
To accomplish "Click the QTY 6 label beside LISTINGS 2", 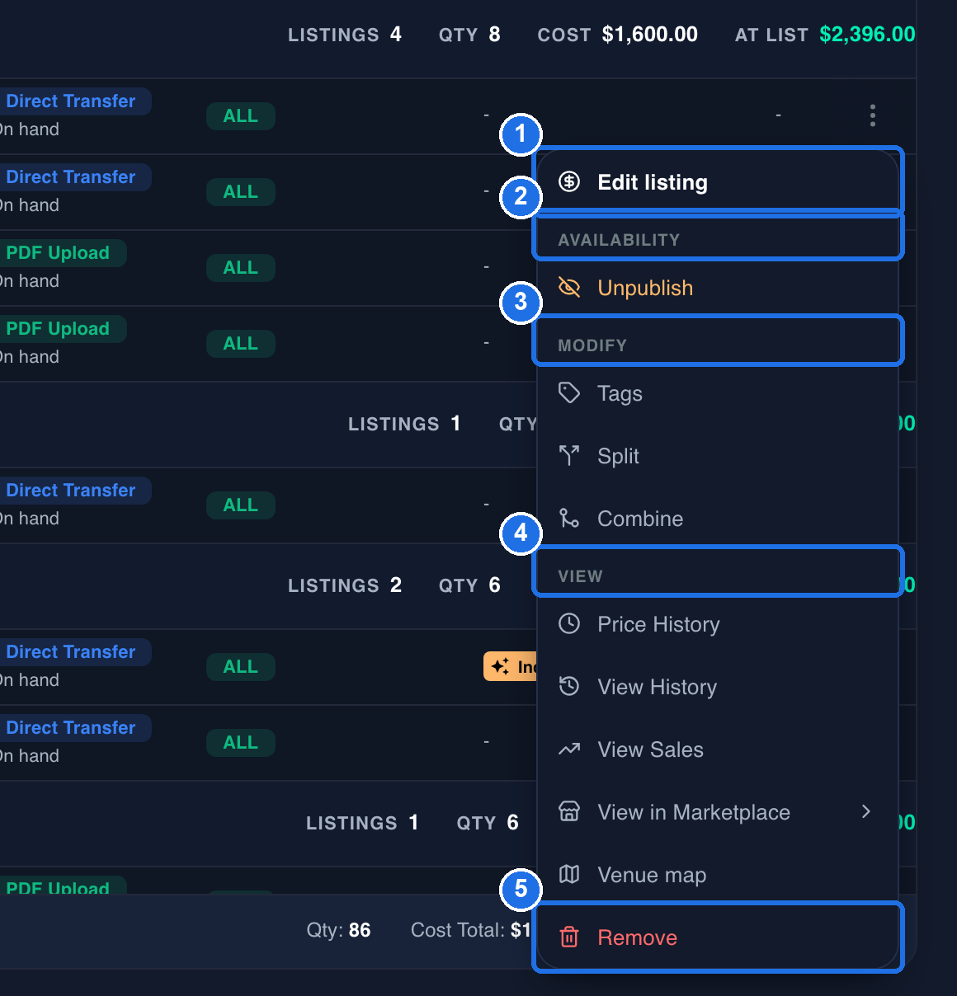I will pyautogui.click(x=469, y=585).
